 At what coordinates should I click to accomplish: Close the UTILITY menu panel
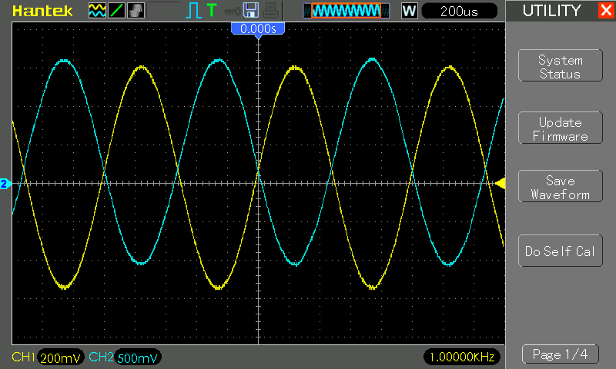pos(607,10)
